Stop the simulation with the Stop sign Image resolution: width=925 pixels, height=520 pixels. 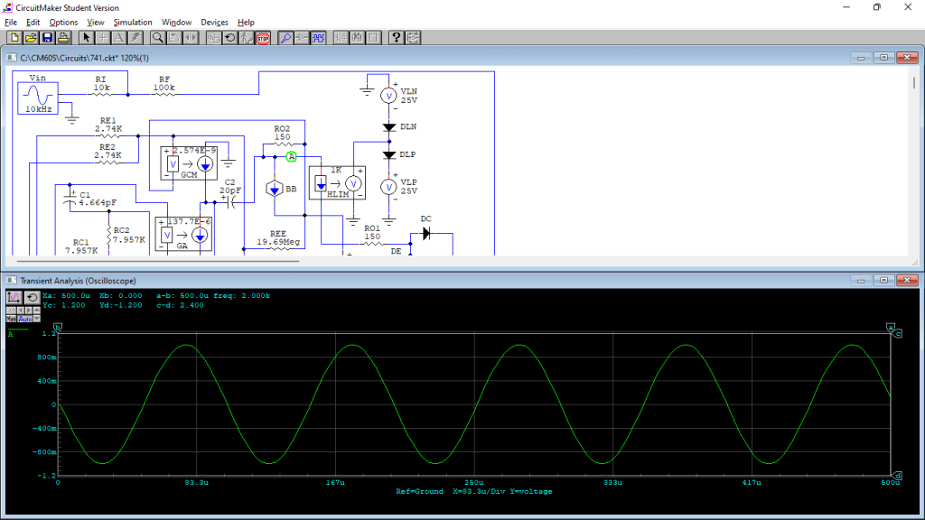(x=261, y=37)
